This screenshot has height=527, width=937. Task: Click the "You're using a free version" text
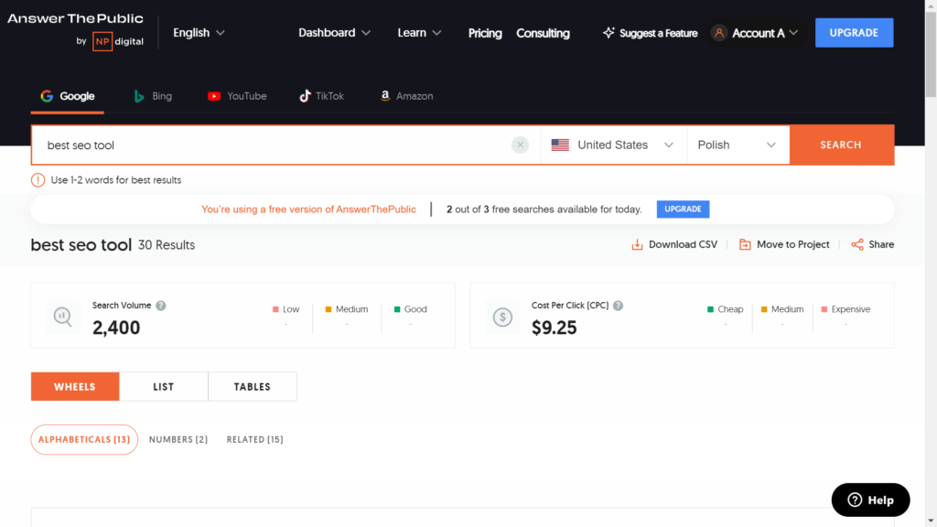tap(308, 210)
